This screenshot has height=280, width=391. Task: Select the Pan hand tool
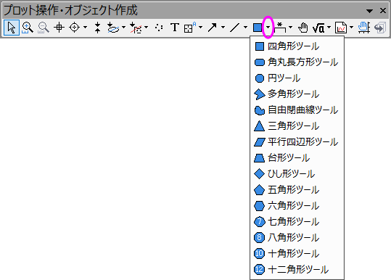pos(303,28)
